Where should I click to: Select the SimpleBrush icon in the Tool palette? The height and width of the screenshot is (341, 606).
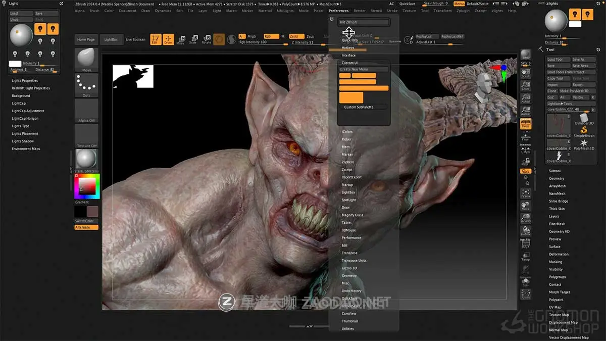click(x=584, y=130)
